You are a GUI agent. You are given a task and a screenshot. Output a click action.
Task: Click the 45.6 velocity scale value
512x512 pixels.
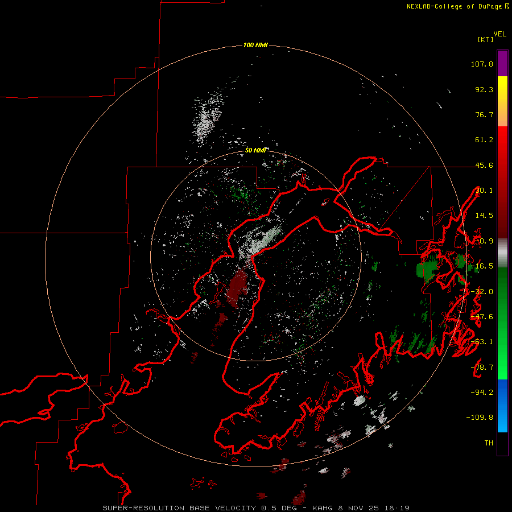[484, 165]
